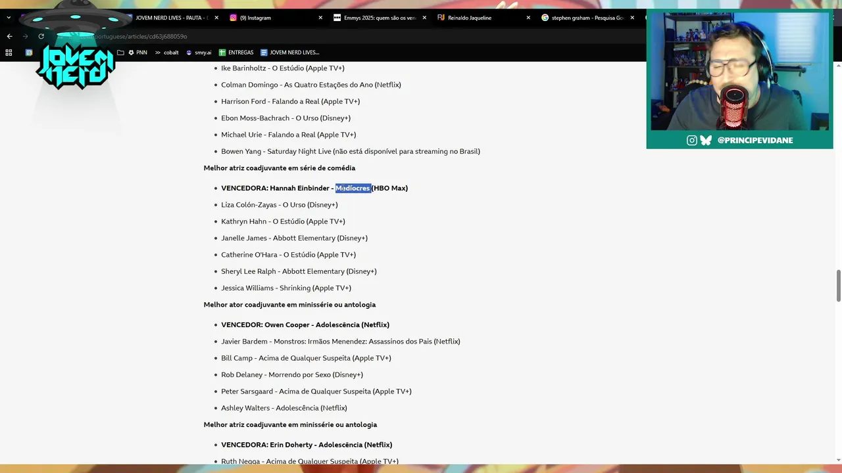Viewport: 842px width, 473px height.
Task: Open the ENTREGAS sheets bookmark
Action: click(236, 52)
